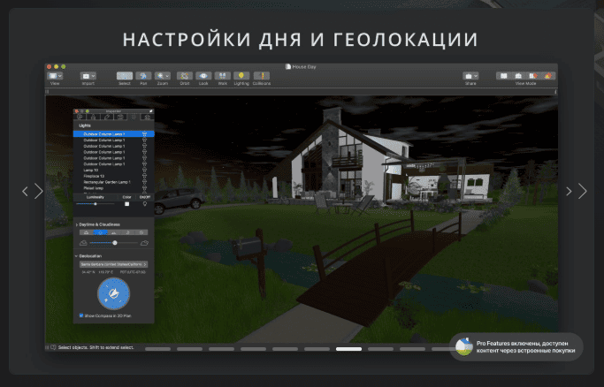Open the Lighting tool with the bulb icon
604x387 pixels.
241,76
